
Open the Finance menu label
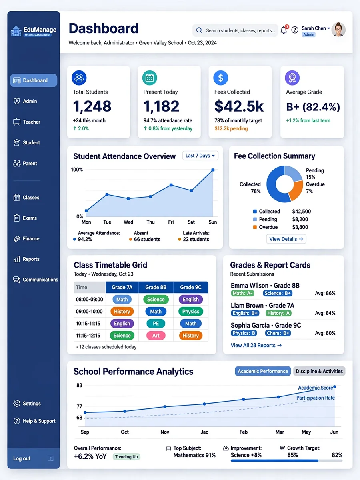(31, 239)
